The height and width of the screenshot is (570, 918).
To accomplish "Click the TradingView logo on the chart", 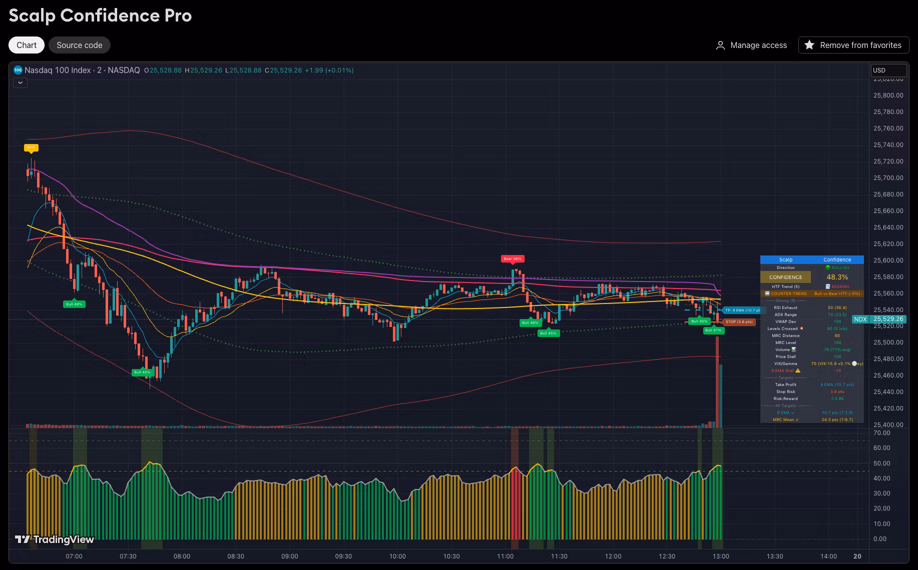I will click(x=54, y=539).
